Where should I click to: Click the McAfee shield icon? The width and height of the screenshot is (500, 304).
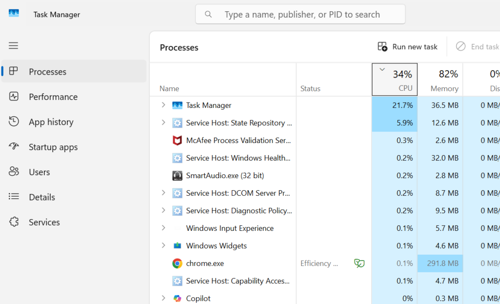177,140
